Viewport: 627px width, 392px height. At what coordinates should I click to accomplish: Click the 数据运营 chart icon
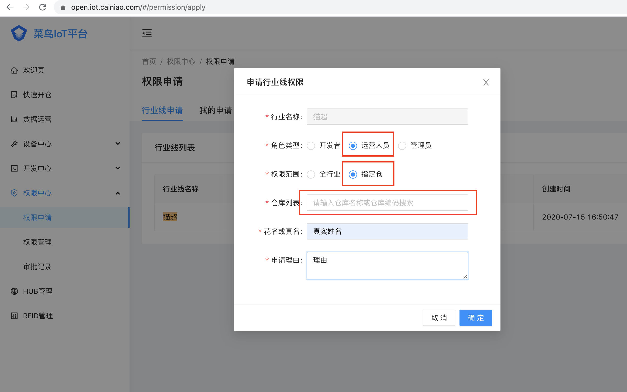[x=14, y=119]
